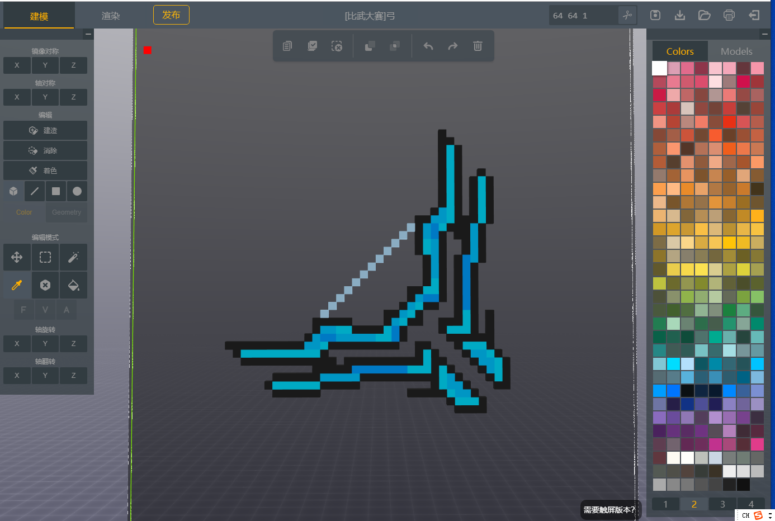Rotate the model around the Z axis
The height and width of the screenshot is (521, 775).
[74, 344]
